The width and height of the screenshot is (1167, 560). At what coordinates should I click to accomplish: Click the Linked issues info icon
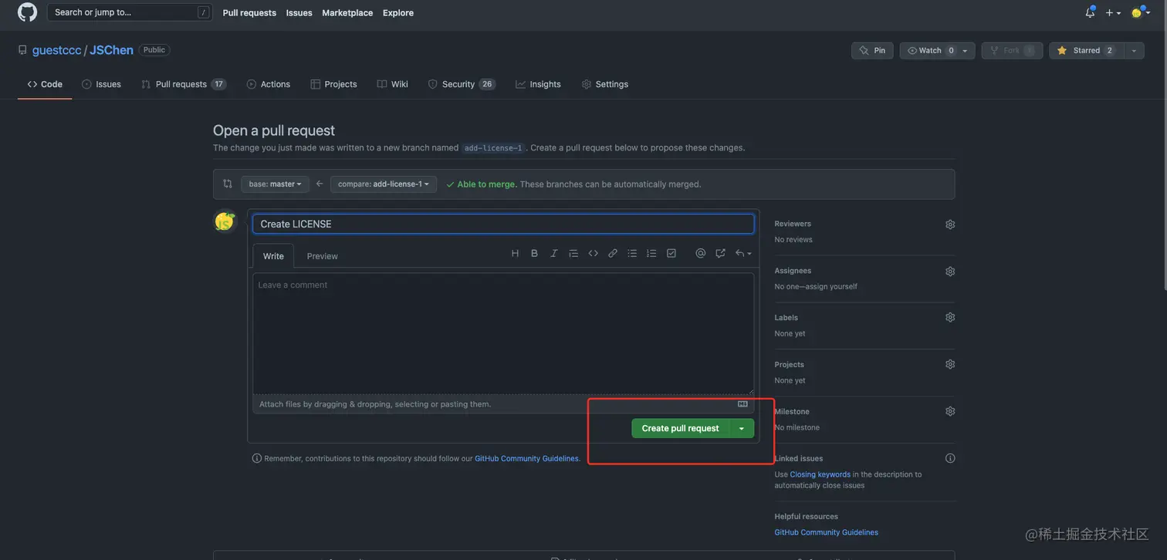tap(950, 458)
